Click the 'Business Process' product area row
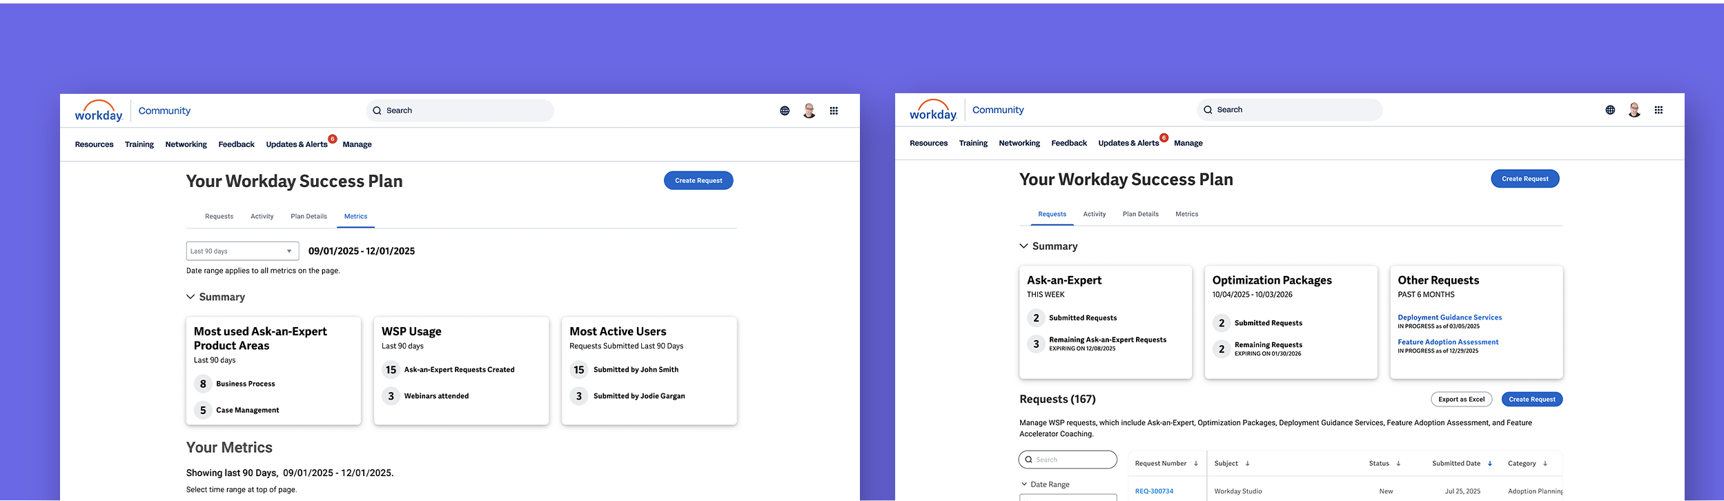Image resolution: width=1724 pixels, height=501 pixels. (246, 384)
